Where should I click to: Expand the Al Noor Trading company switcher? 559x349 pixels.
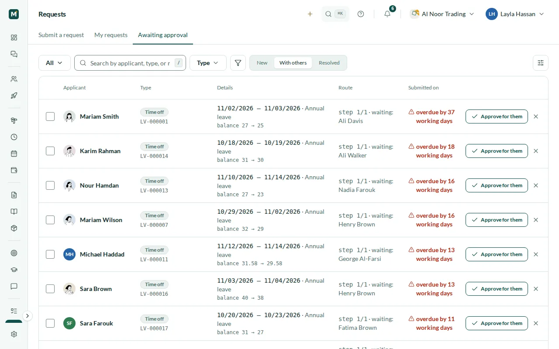tap(442, 14)
